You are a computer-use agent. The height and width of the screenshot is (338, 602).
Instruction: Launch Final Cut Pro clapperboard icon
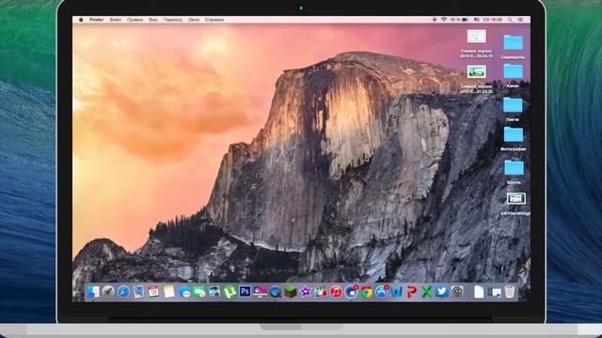tap(321, 292)
